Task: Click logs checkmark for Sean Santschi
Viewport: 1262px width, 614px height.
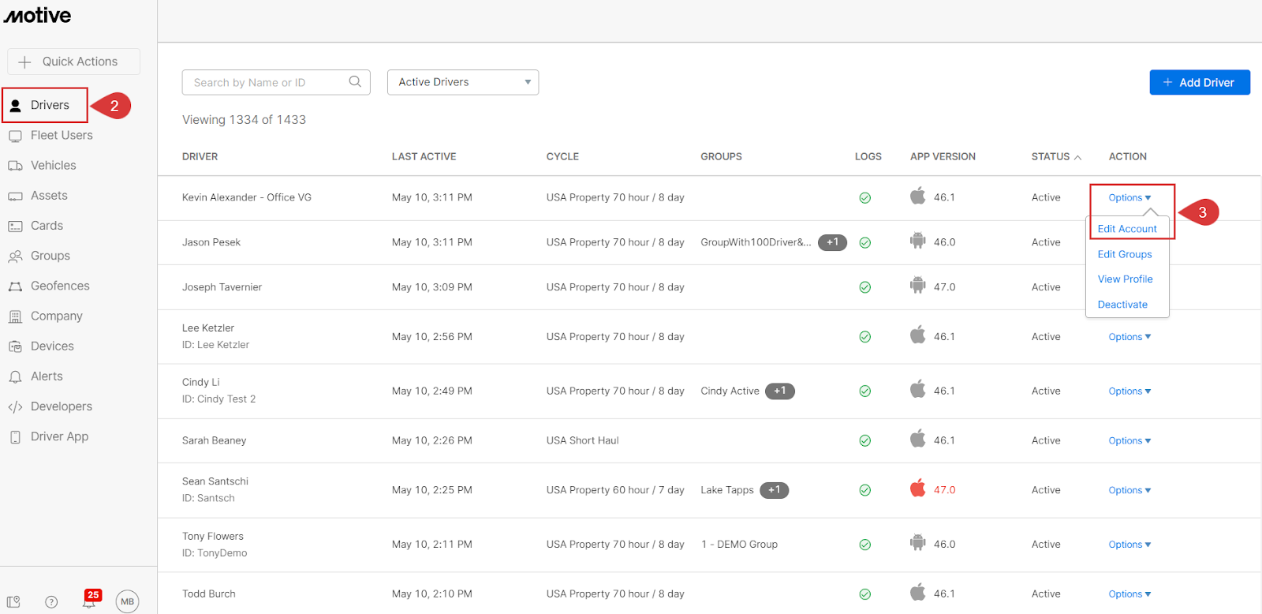Action: (864, 490)
